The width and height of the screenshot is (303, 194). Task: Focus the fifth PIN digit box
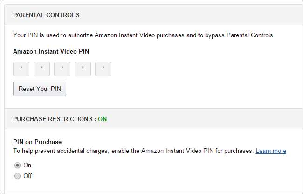pyautogui.click(x=103, y=68)
